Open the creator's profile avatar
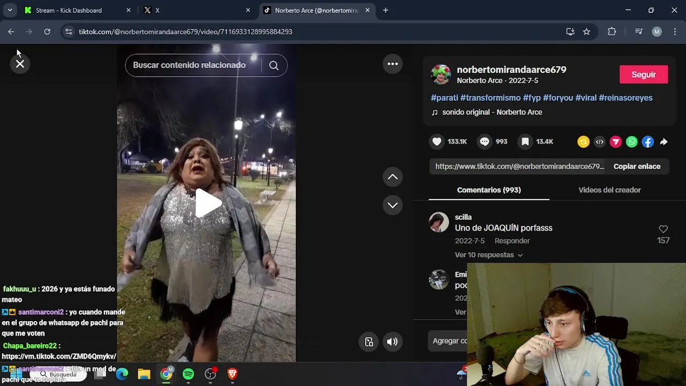Viewport: 686px width, 386px height. (441, 75)
